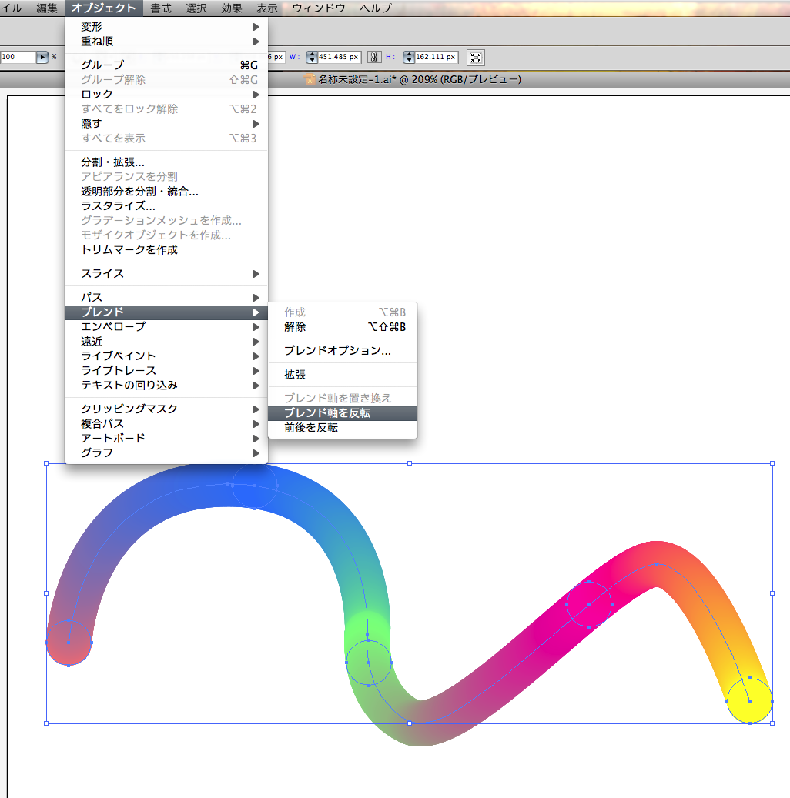Viewport: 790px width, 798px height.
Task: Expand the パス submenu
Action: point(166,297)
